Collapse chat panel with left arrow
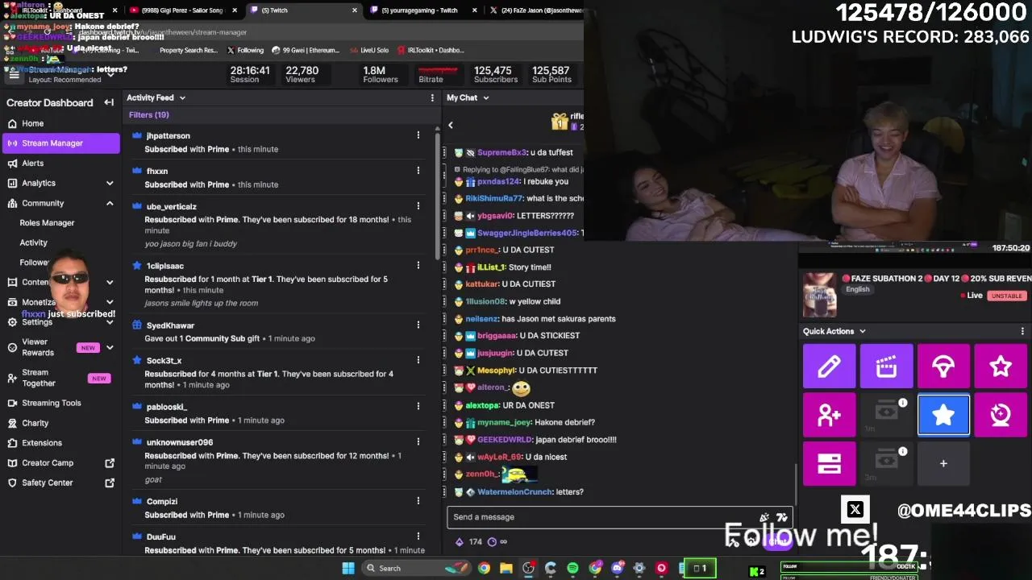Viewport: 1032px width, 580px height. tap(451, 125)
